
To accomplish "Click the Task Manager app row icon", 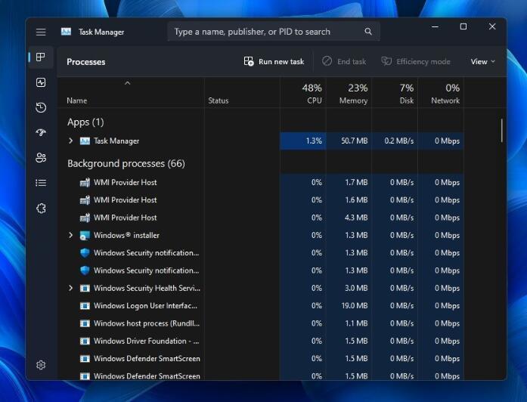I will coord(85,141).
